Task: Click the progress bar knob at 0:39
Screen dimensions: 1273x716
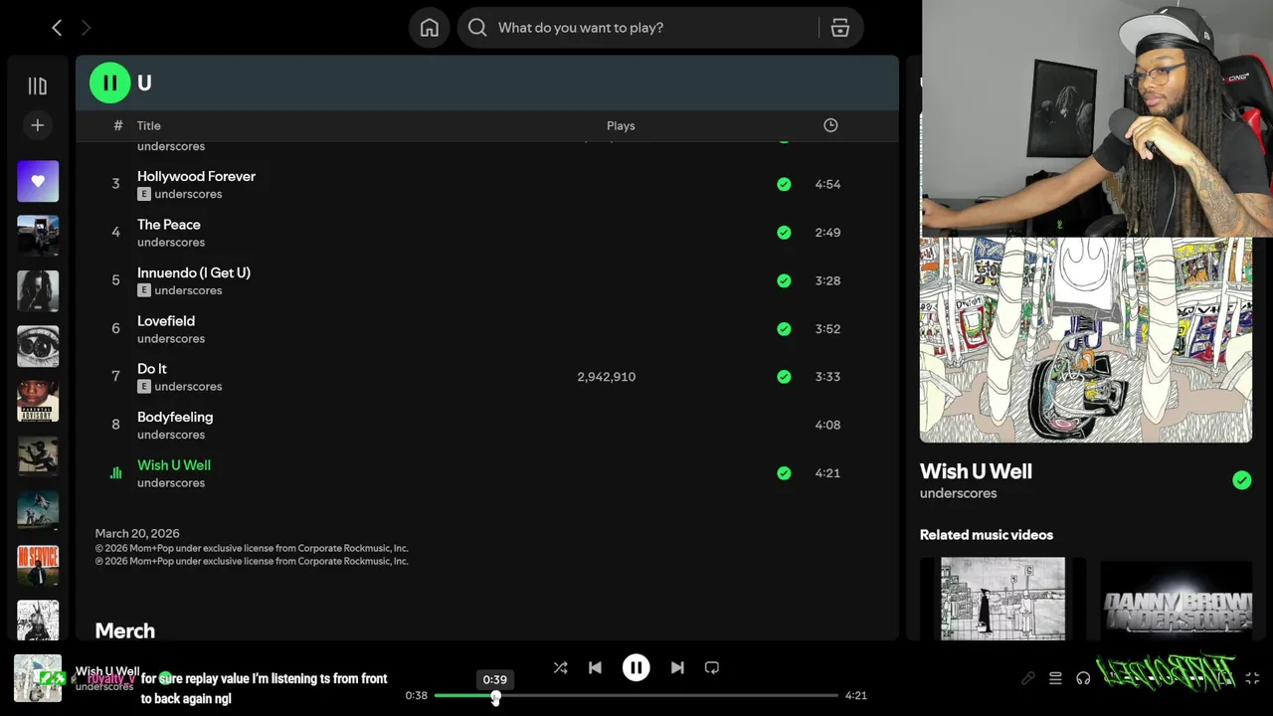Action: [495, 696]
